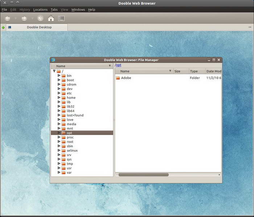Expand the lib64 folder node

click(x=59, y=111)
